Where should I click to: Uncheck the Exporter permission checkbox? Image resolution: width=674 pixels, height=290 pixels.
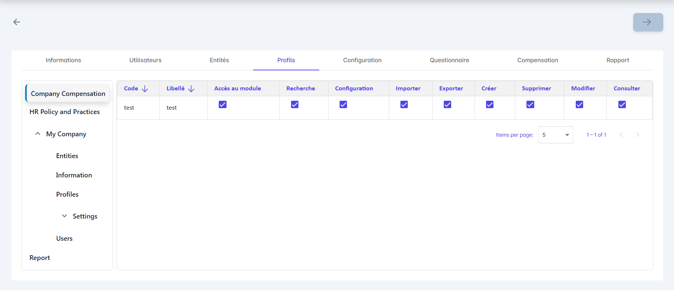pyautogui.click(x=447, y=104)
